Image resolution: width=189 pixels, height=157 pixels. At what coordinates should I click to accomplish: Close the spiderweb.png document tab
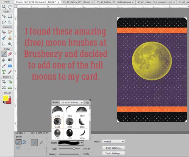click(x=133, y=2)
